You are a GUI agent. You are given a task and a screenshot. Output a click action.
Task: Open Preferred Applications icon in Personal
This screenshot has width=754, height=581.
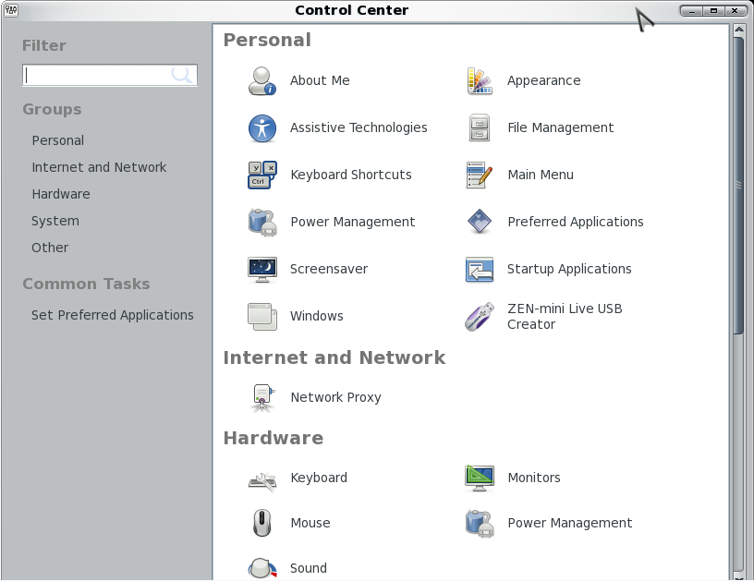(x=480, y=222)
